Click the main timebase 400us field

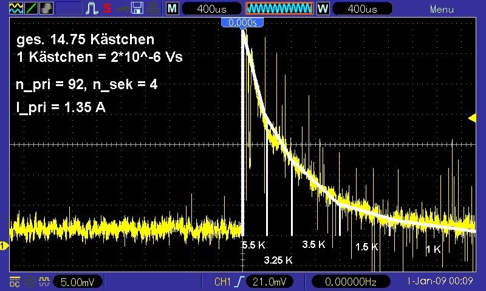tap(211, 8)
